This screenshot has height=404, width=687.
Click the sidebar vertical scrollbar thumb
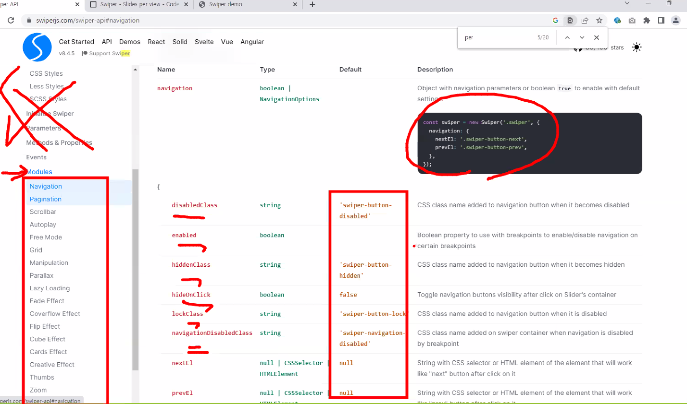[136, 270]
